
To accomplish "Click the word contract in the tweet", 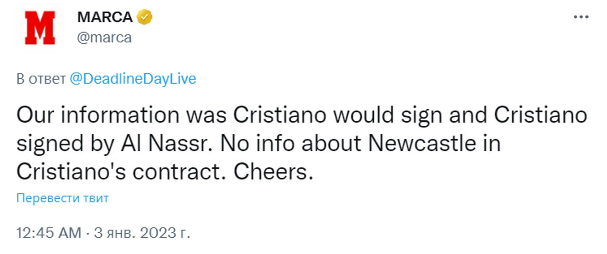I will (x=177, y=172).
